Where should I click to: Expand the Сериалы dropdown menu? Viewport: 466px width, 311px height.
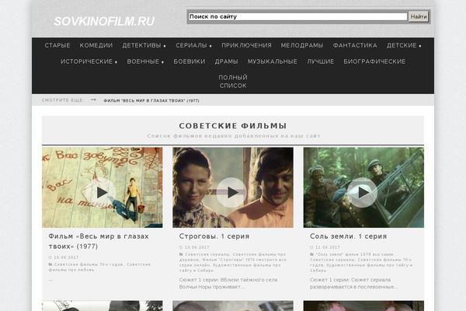[x=193, y=45]
